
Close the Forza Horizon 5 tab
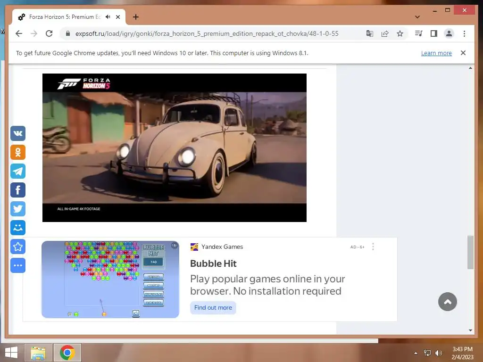coord(118,17)
